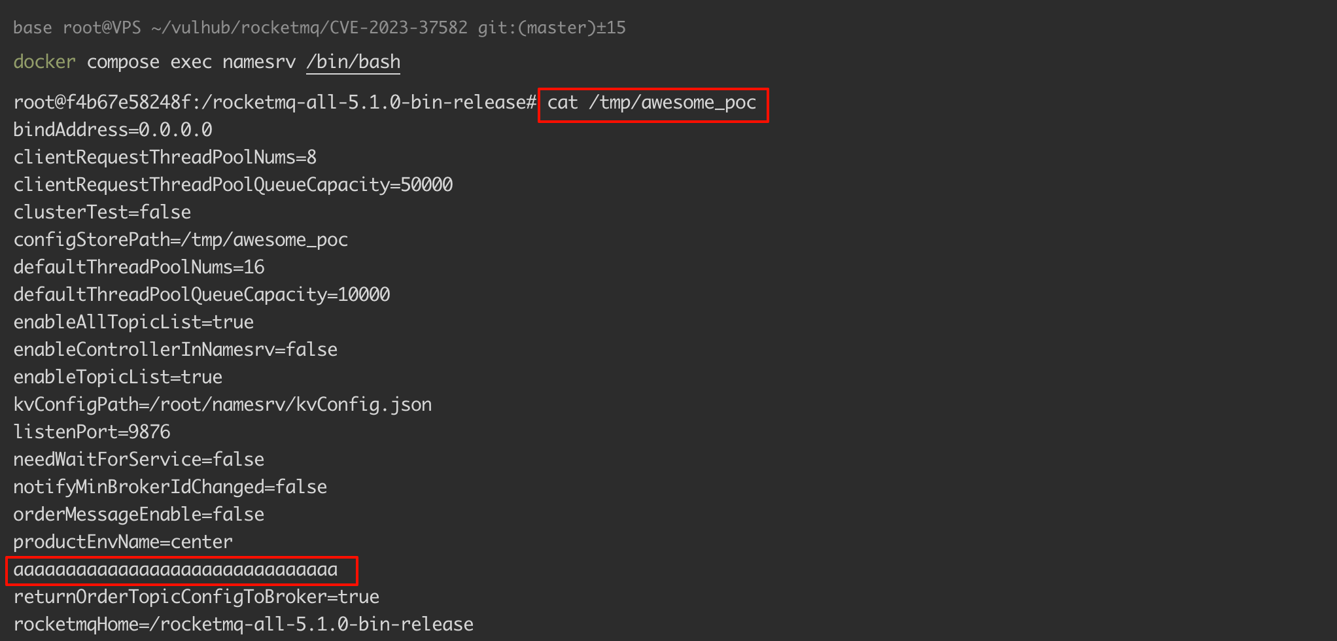Click the rocketmqHome=/rocketmq-all-5.1.0-bin-release line
The image size is (1337, 641).
[x=243, y=625]
